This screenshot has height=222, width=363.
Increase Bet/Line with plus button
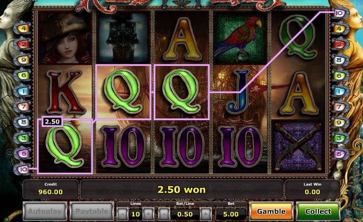206,214
